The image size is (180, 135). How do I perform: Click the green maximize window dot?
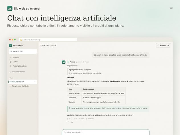[15, 40]
